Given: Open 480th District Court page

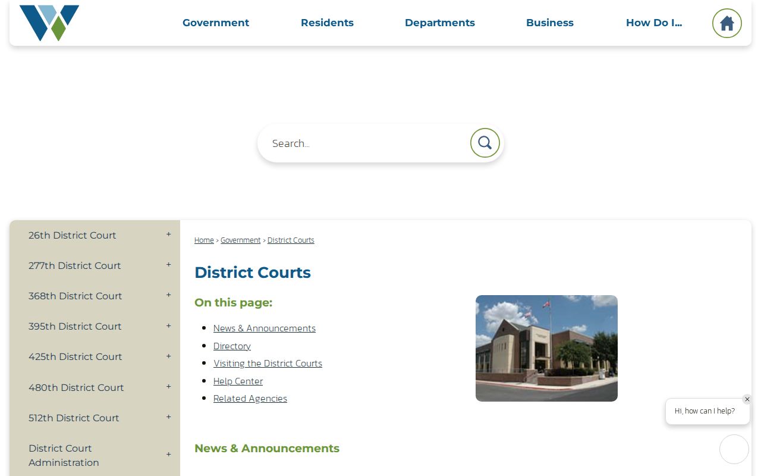Looking at the screenshot, I should [x=76, y=387].
